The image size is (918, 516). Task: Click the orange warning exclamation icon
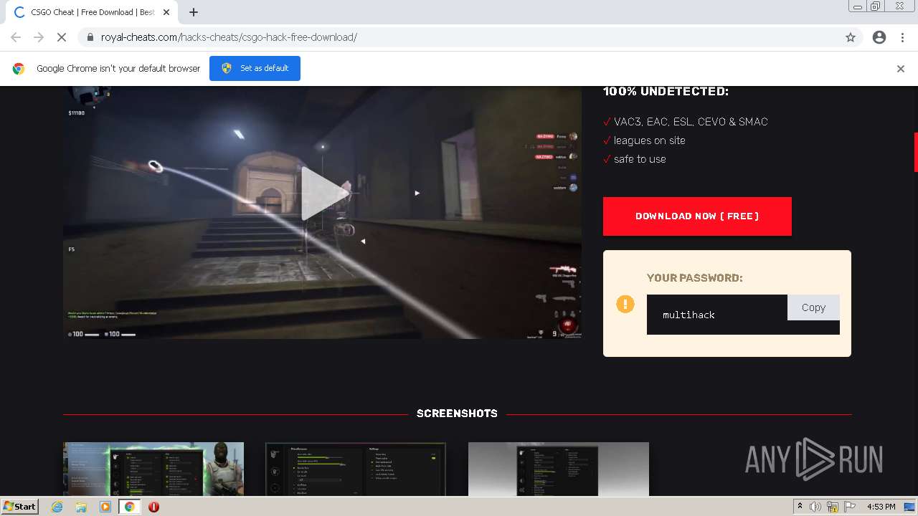625,304
